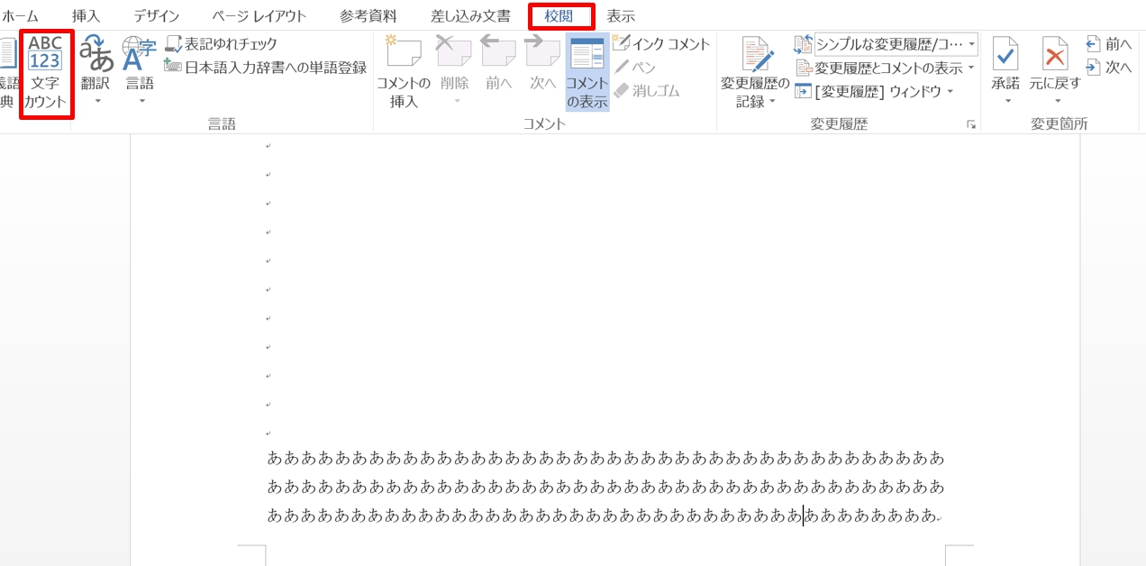Select the 消しゴム eraser tool
Image resolution: width=1146 pixels, height=566 pixels.
pyautogui.click(x=647, y=90)
